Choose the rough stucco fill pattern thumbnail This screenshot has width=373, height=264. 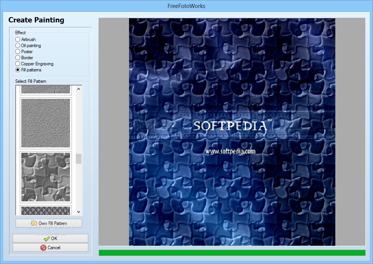[46, 123]
